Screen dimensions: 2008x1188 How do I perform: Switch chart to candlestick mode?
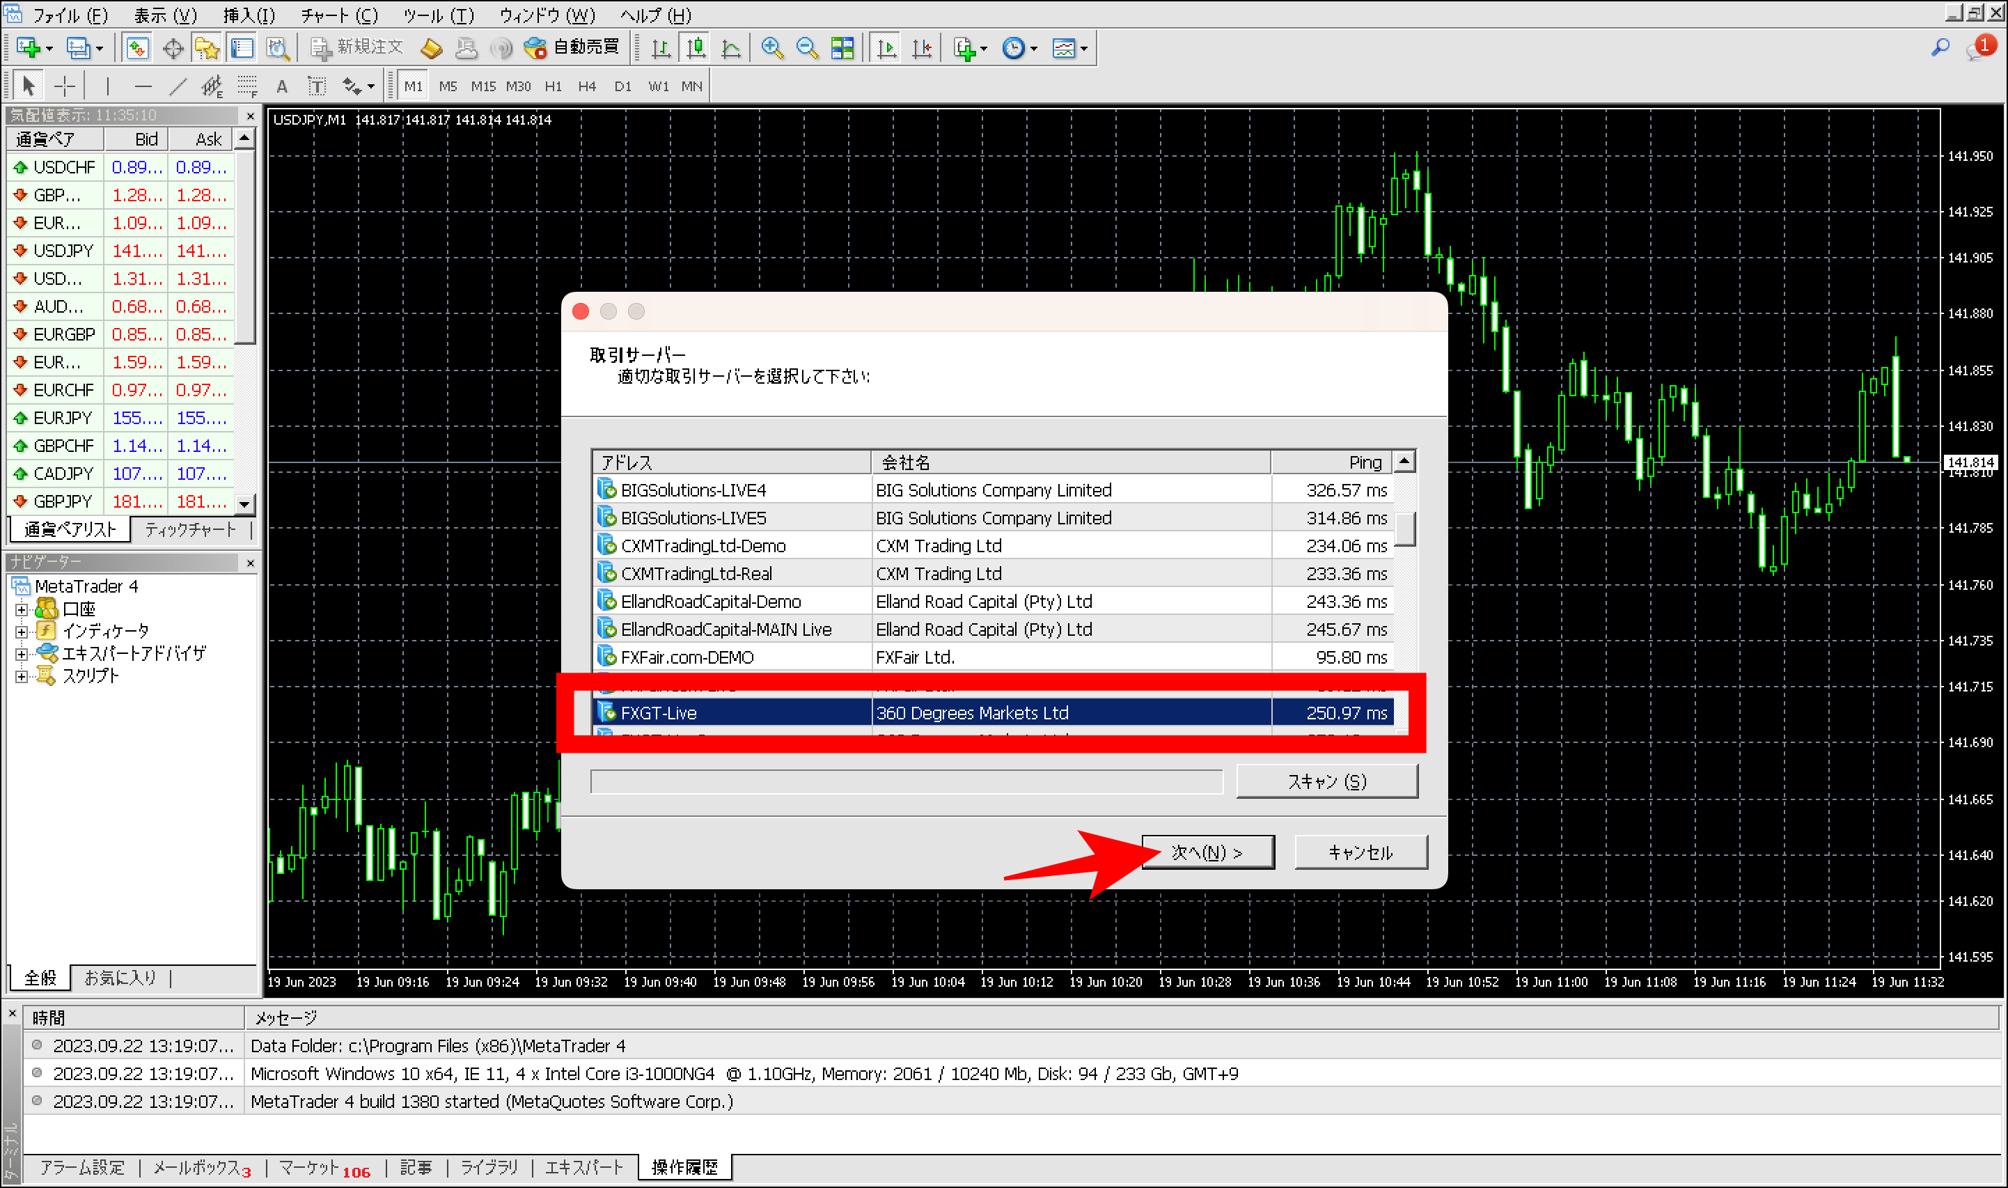pos(696,48)
